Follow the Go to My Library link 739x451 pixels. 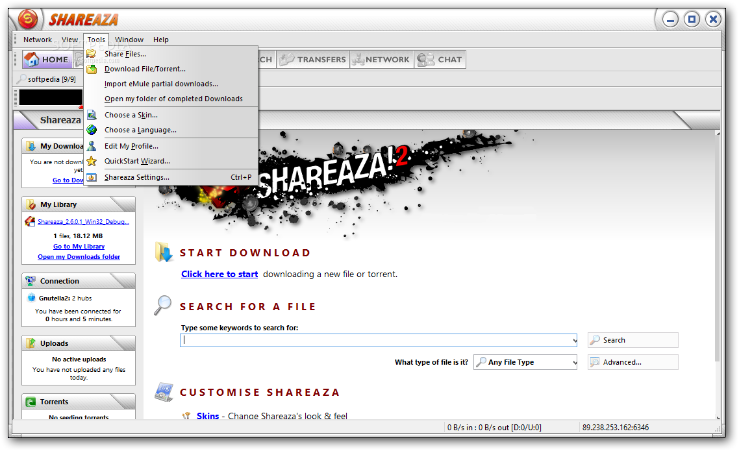pyautogui.click(x=79, y=246)
